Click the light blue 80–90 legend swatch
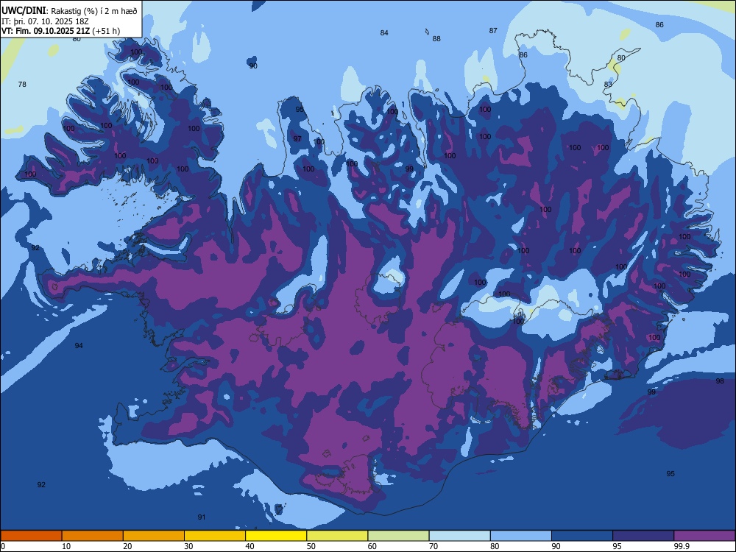 521,536
